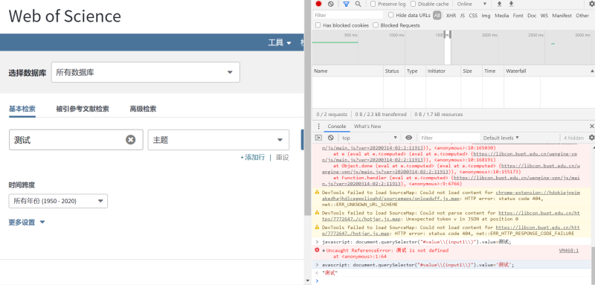The image size is (595, 285).
Task: Sort by the Status column header
Action: pos(393,71)
